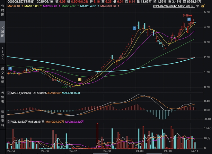This screenshot has width=212, height=154.
Task: Toggle the MA5 moving average line
Action: coord(14,6)
